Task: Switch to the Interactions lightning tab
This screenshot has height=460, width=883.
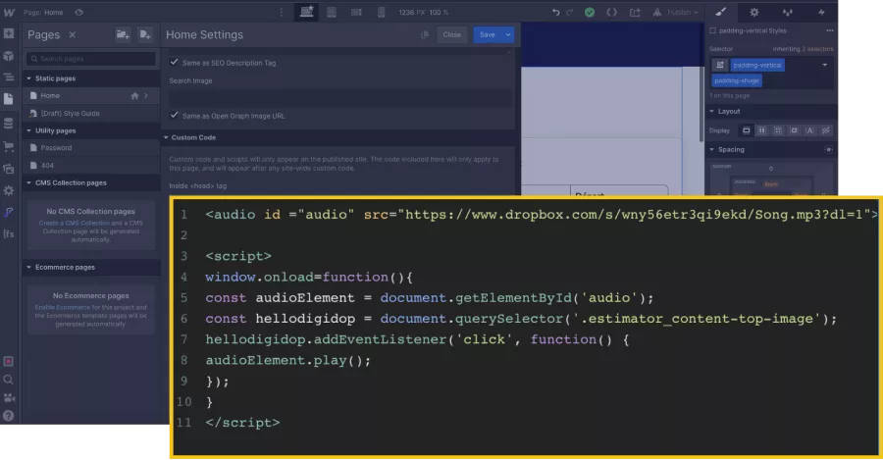Action: coord(821,12)
